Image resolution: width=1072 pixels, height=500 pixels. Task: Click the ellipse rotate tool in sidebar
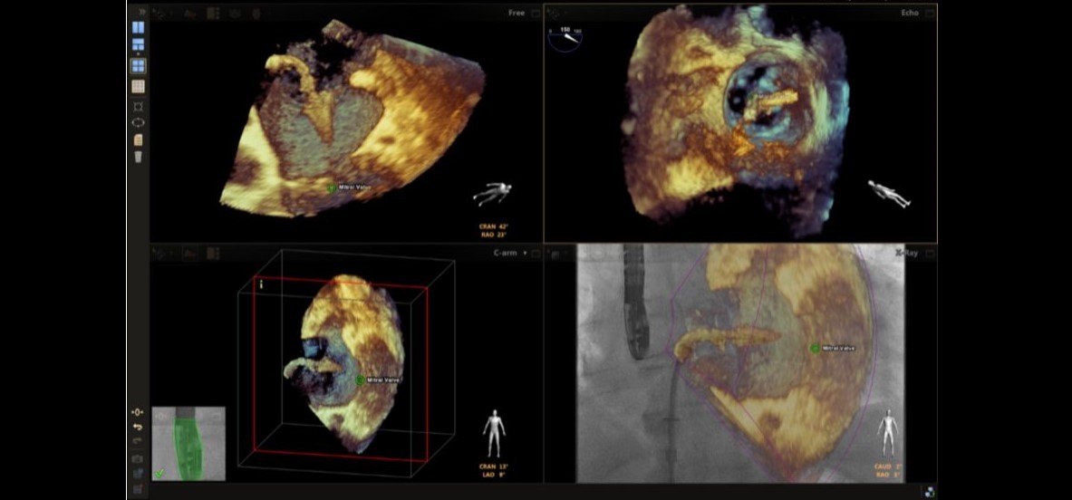138,122
